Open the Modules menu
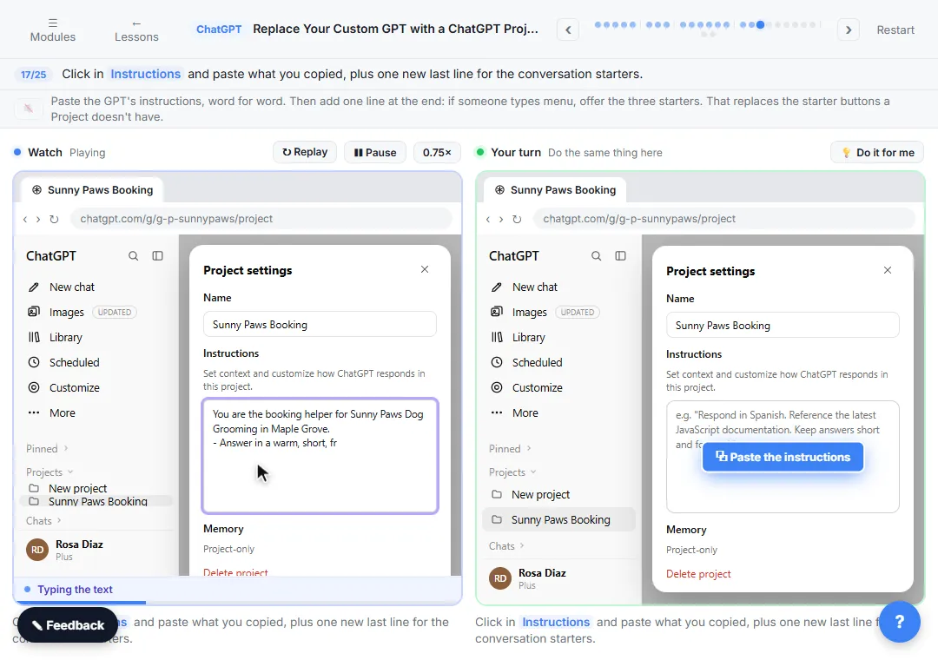 53,30
